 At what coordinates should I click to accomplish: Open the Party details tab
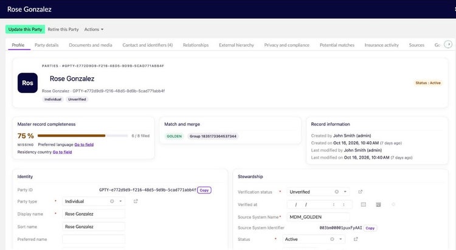click(x=47, y=45)
